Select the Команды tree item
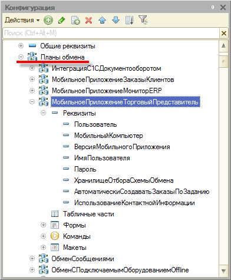 click(77, 236)
